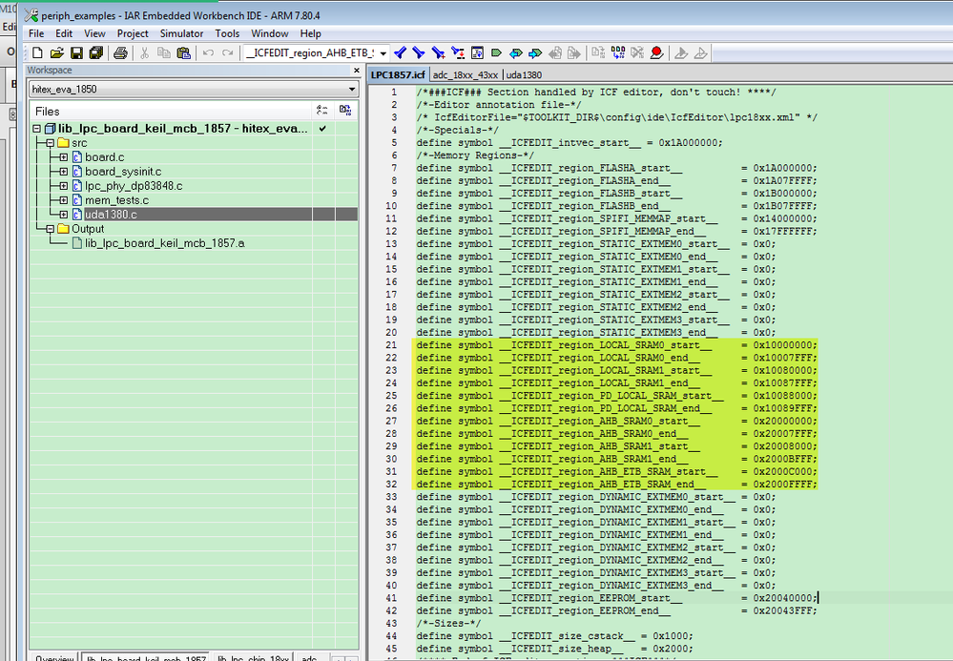
Task: Click the Redo arrow icon
Action: point(227,53)
